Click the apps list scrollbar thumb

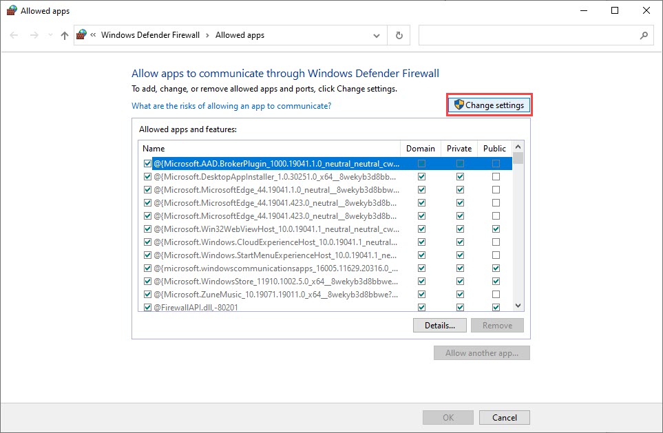click(x=518, y=158)
